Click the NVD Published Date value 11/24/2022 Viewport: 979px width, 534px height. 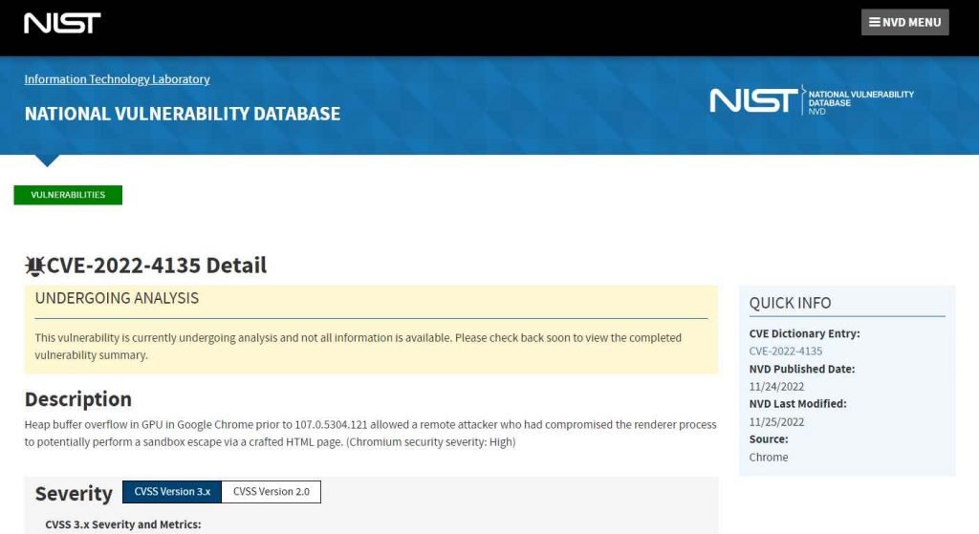pyautogui.click(x=776, y=387)
